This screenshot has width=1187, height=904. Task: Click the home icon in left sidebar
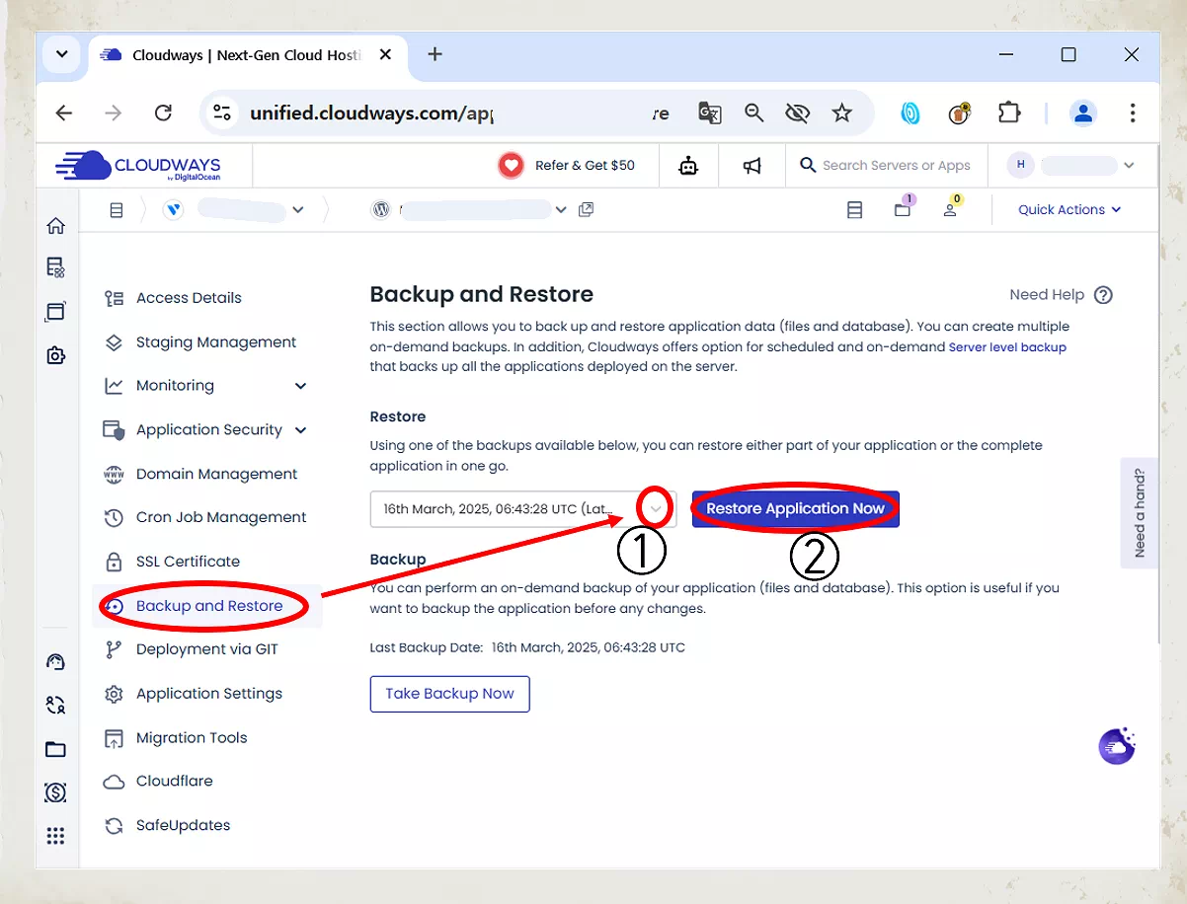coord(56,226)
